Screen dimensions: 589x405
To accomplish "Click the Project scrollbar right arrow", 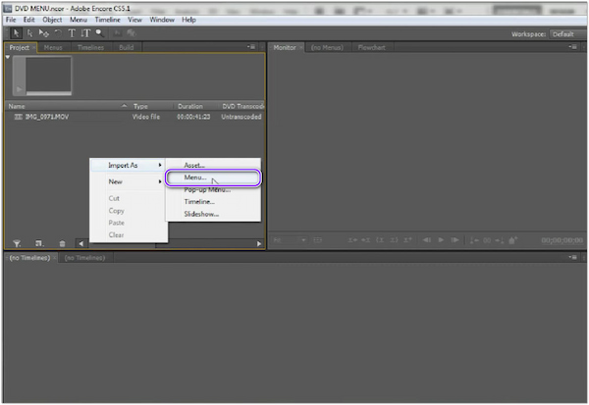I will [259, 243].
